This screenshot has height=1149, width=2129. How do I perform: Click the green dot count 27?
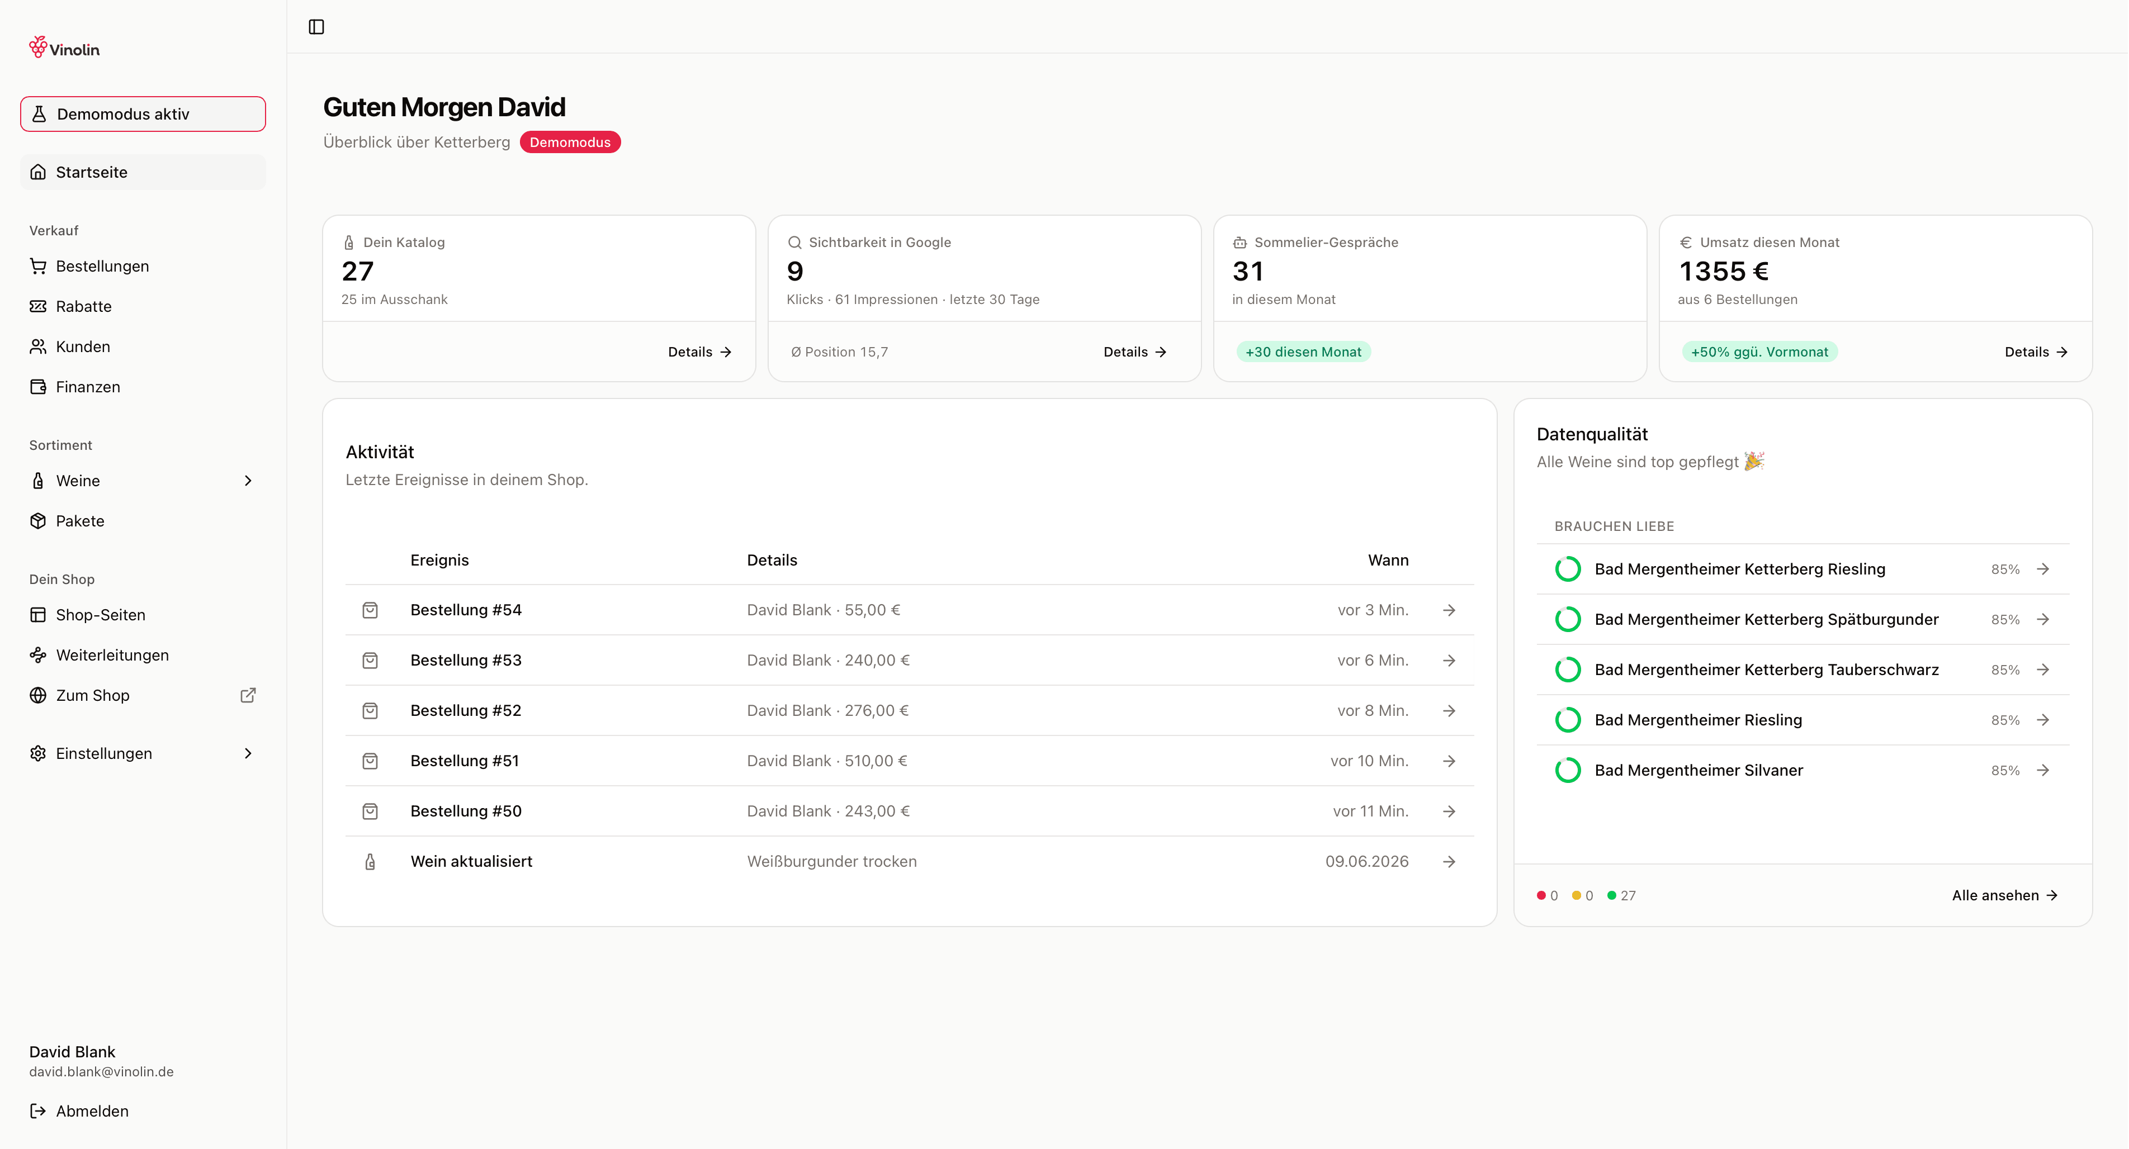[x=1621, y=895]
